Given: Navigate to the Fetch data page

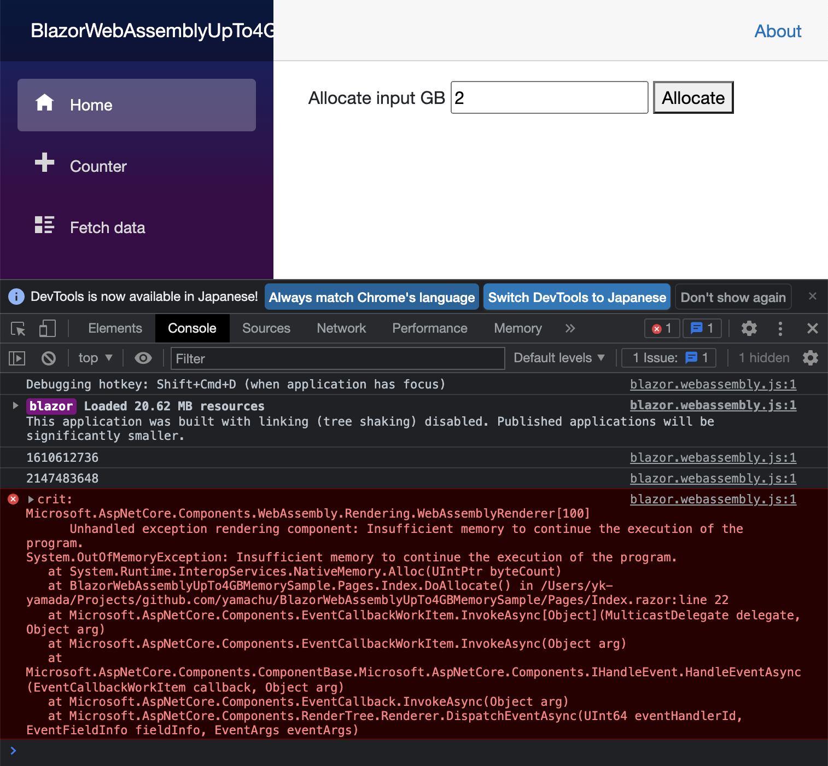Looking at the screenshot, I should coord(137,228).
